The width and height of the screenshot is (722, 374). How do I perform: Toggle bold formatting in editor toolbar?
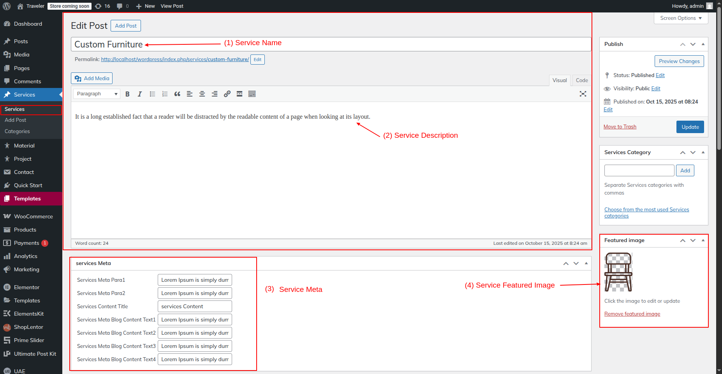click(127, 94)
